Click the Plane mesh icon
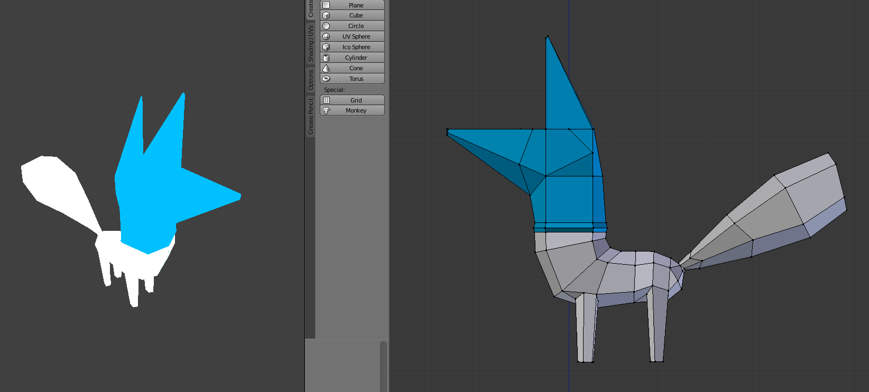The image size is (869, 392). click(326, 5)
